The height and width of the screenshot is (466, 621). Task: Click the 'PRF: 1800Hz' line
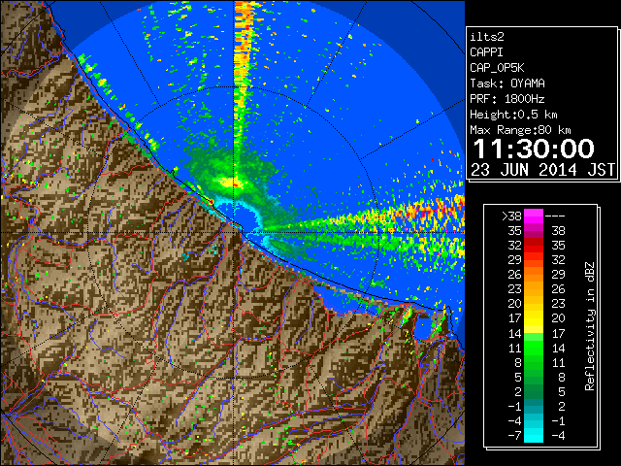click(507, 99)
